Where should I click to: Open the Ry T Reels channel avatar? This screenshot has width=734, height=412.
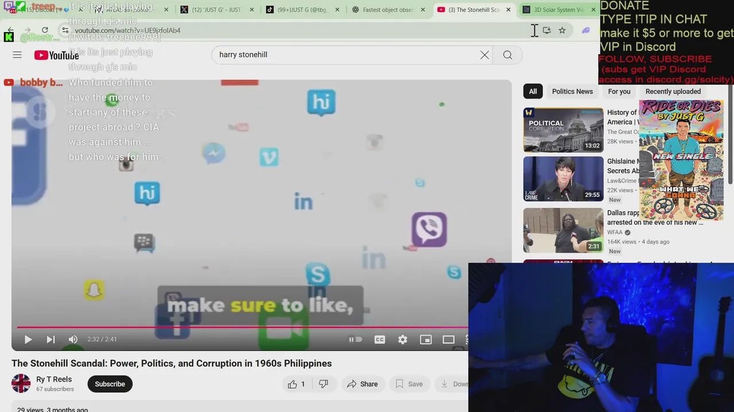tap(21, 383)
